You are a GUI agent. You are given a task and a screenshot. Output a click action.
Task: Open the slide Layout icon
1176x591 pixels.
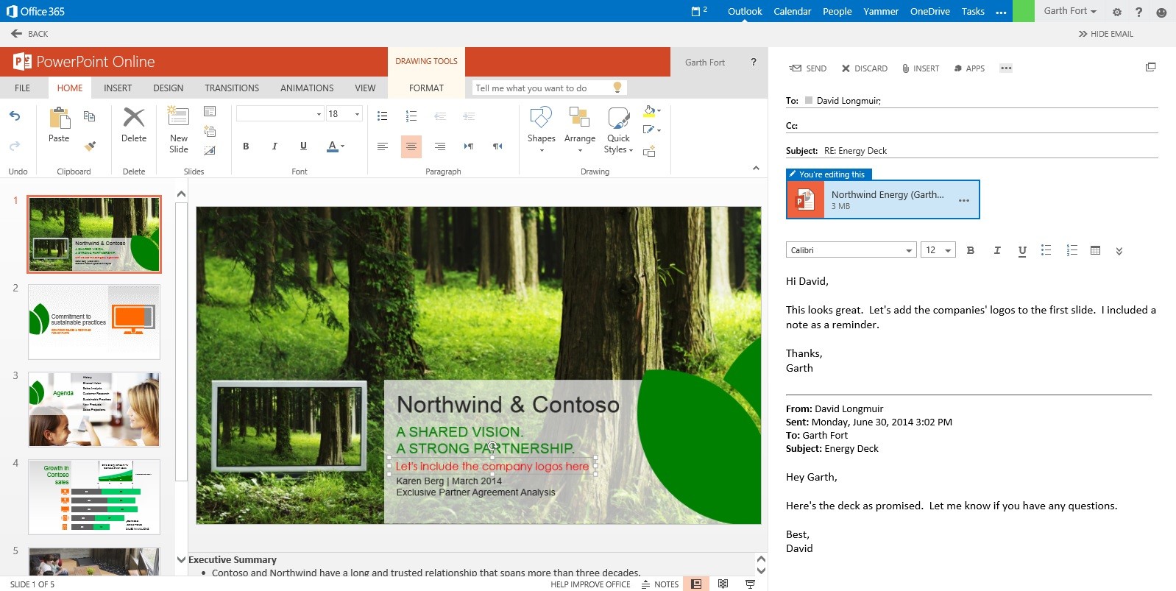pyautogui.click(x=210, y=111)
